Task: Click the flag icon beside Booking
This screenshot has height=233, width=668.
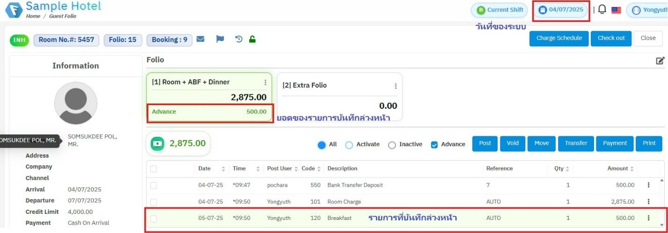Action: (220, 40)
